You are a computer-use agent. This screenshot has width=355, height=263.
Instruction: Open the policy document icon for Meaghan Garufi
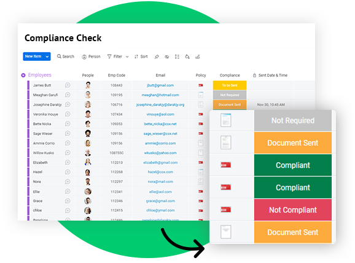tap(201, 95)
